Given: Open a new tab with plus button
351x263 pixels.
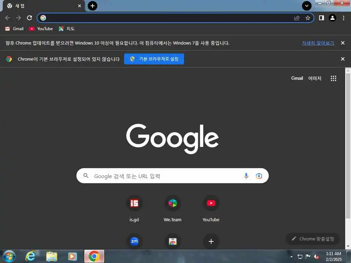Looking at the screenshot, I should [x=93, y=6].
